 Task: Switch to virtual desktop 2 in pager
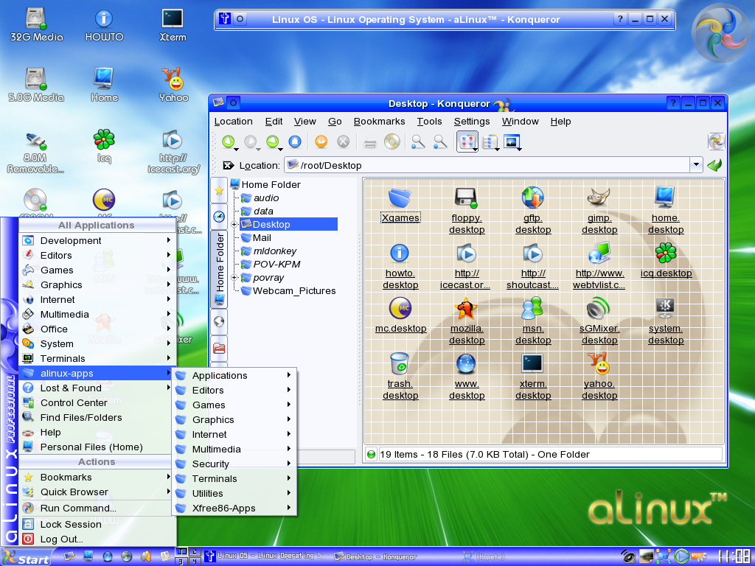[x=195, y=552]
